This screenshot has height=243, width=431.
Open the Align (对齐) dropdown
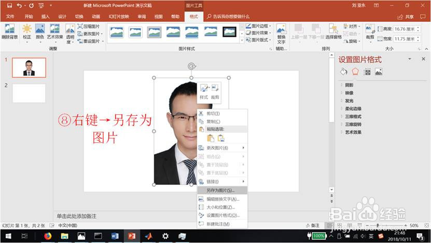[352, 26]
